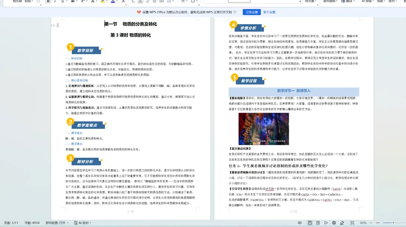This screenshot has width=406, height=227.
Task: Open the layout (排版) dropdown
Action: [x=381, y=1]
